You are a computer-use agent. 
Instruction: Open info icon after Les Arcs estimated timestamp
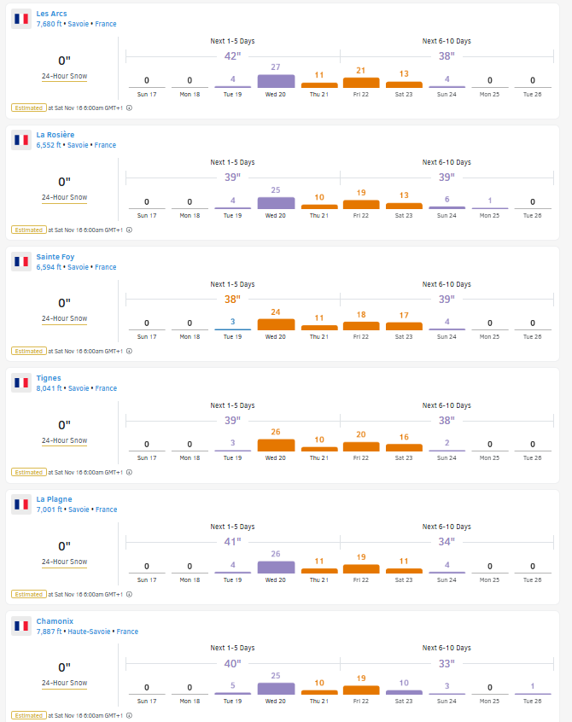pyautogui.click(x=129, y=108)
